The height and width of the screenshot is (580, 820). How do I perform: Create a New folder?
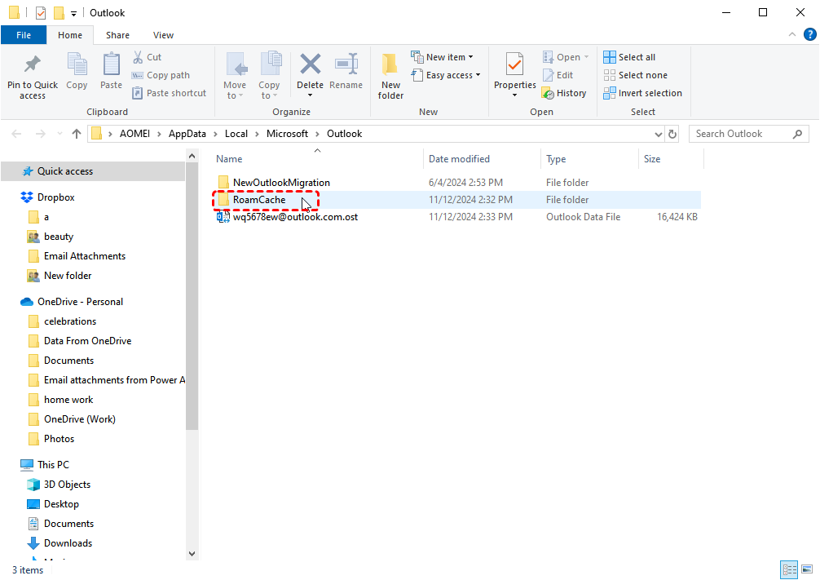click(390, 76)
